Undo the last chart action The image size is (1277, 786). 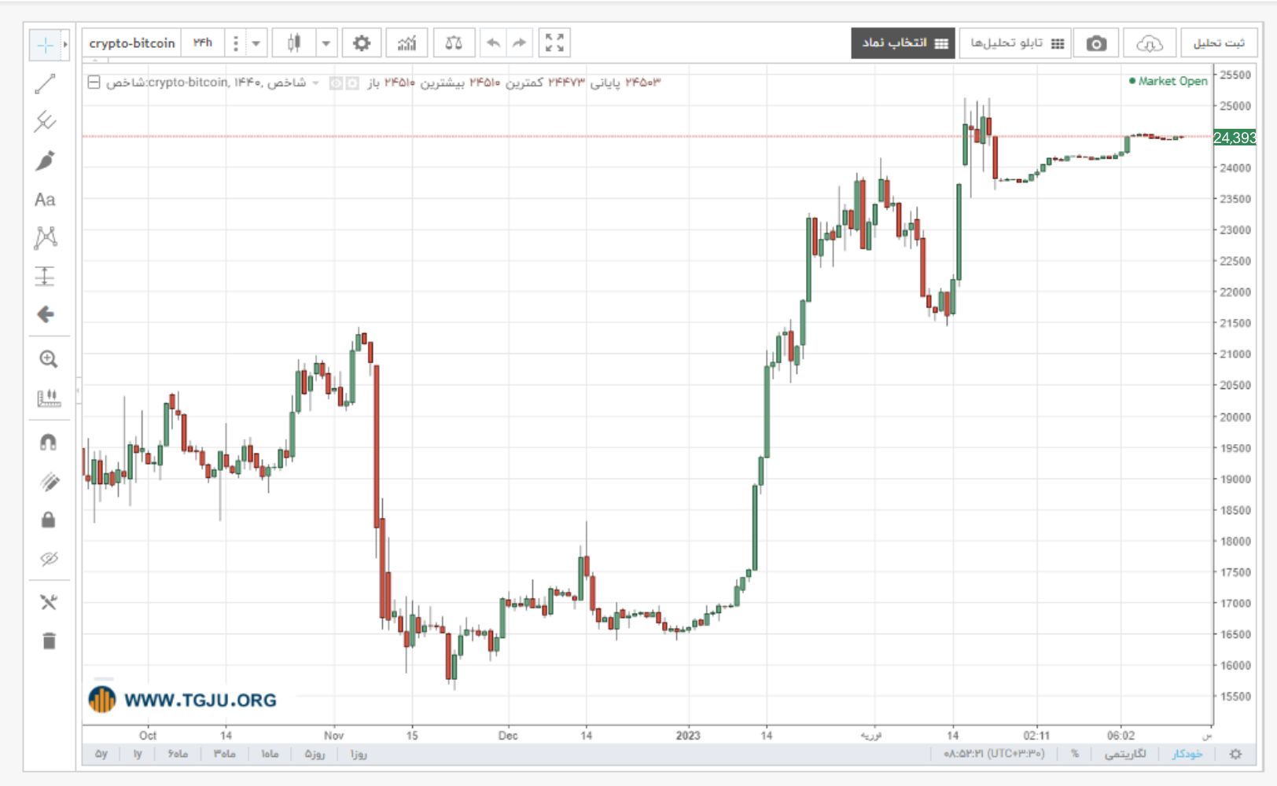click(493, 43)
